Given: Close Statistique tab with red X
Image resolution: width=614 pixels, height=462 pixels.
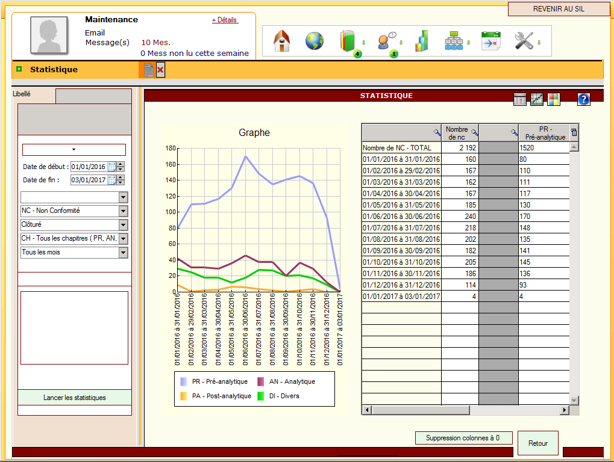Looking at the screenshot, I should click(160, 70).
